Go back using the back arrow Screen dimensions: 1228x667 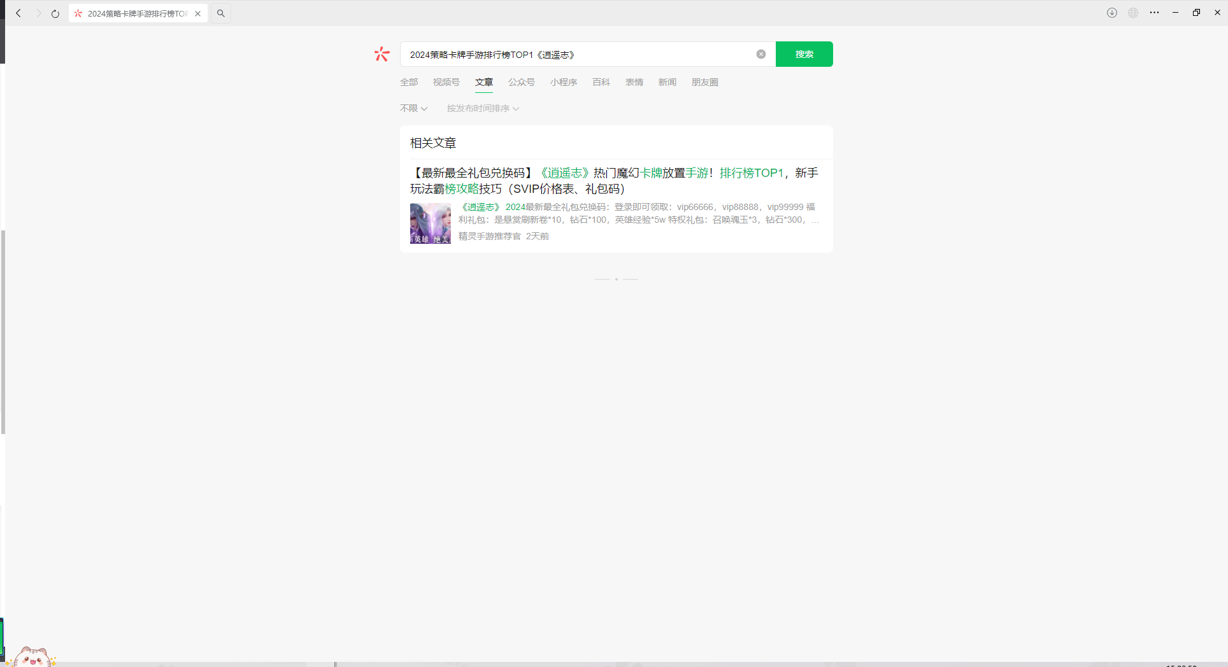18,13
